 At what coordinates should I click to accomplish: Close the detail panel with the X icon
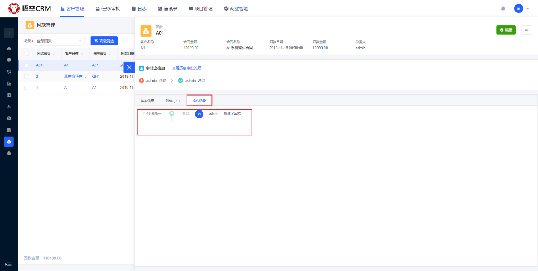click(x=129, y=68)
